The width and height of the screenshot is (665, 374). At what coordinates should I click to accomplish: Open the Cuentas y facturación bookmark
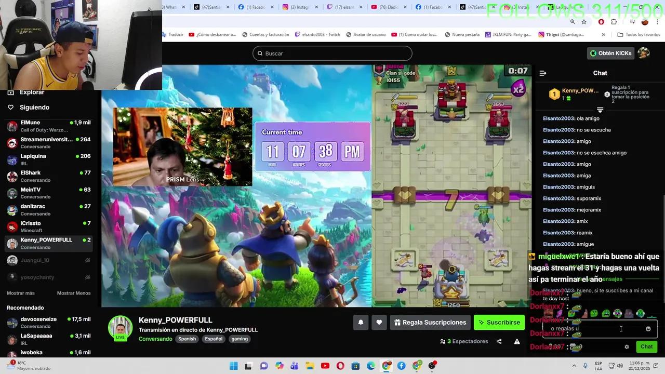[265, 35]
